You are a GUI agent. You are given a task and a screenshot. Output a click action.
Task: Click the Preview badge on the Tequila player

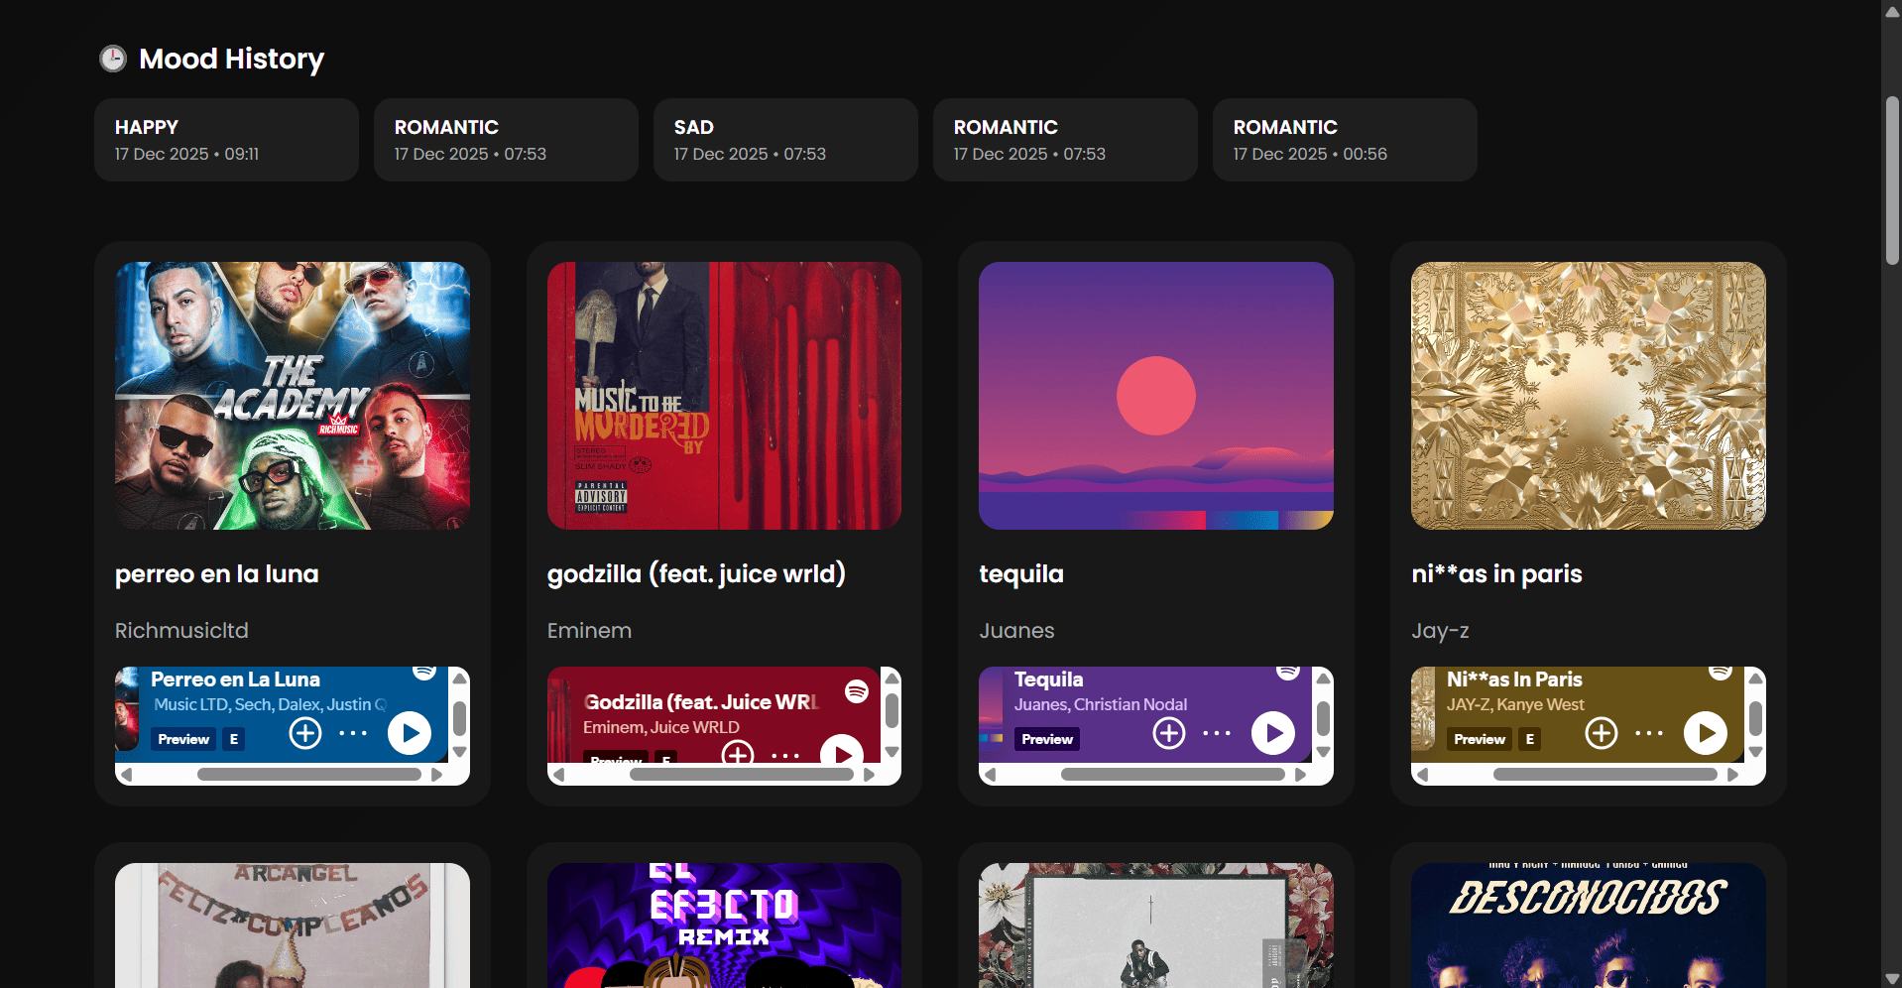coord(1045,739)
